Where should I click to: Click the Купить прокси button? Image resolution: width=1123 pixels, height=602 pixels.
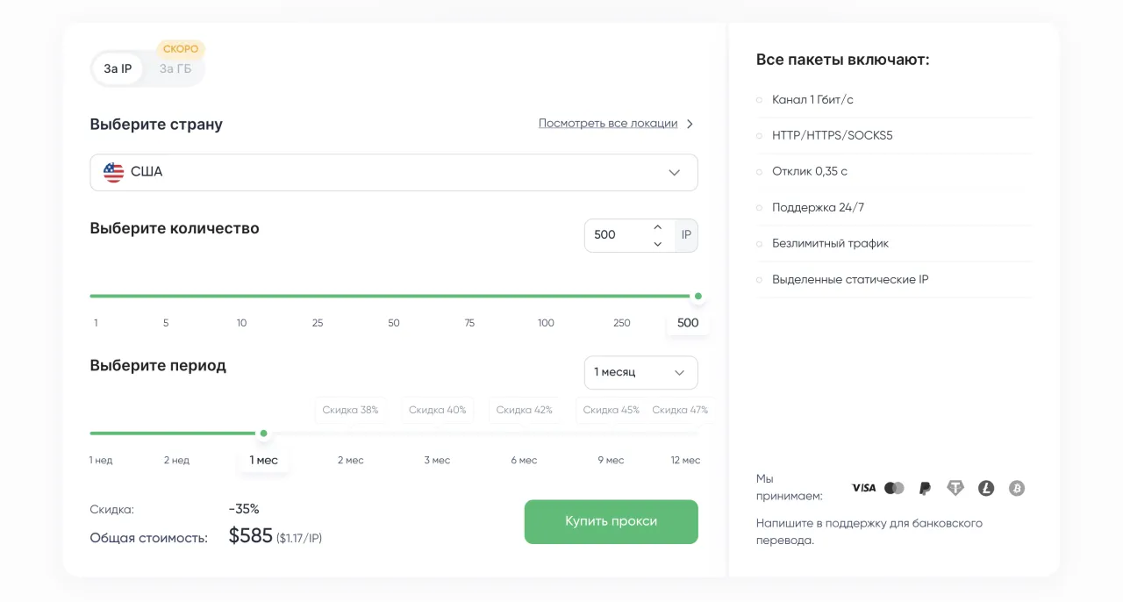click(612, 521)
